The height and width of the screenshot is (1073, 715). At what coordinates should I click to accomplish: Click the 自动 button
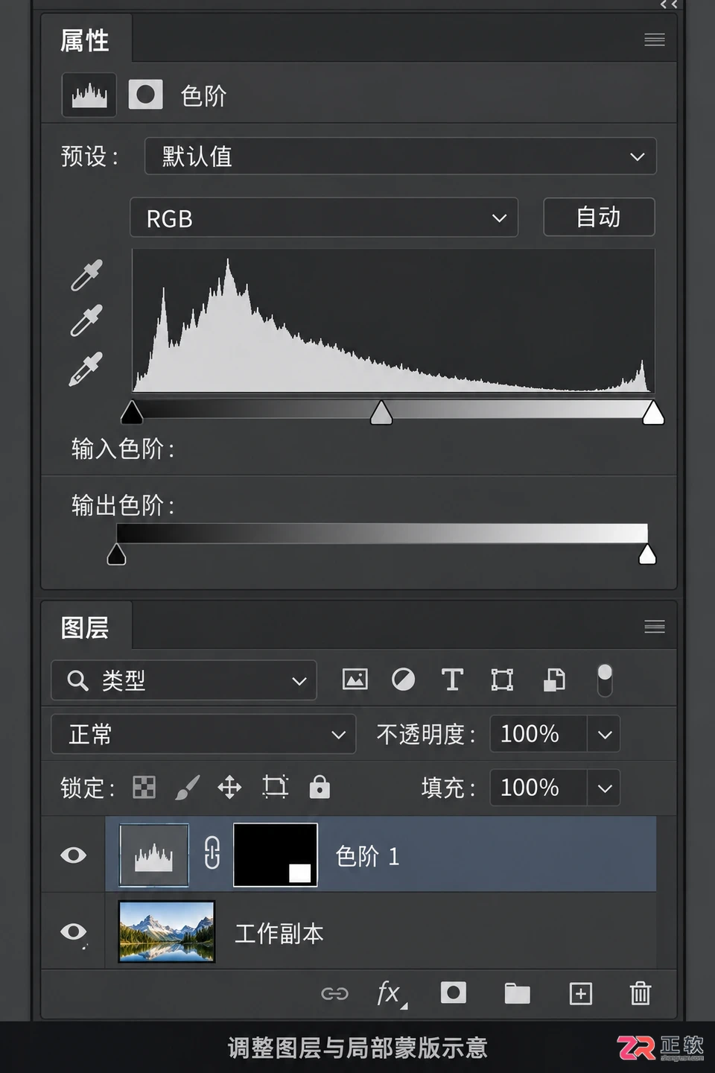pos(599,217)
